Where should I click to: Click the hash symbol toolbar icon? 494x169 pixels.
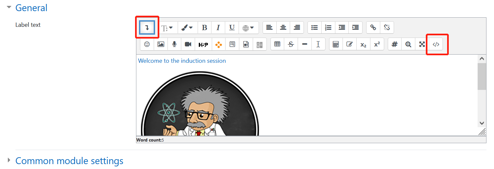click(x=395, y=44)
